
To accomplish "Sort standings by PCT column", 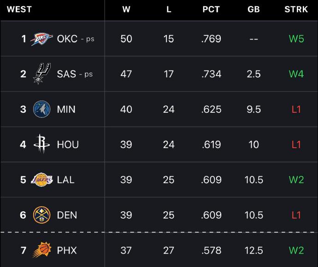I will click(x=211, y=10).
